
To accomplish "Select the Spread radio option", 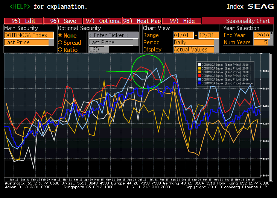I will click(x=60, y=42).
